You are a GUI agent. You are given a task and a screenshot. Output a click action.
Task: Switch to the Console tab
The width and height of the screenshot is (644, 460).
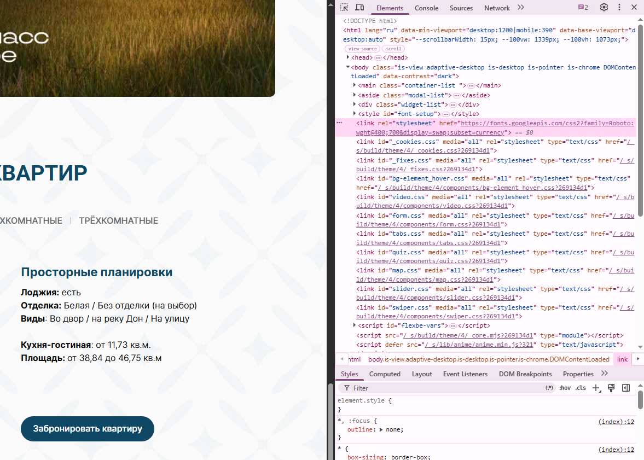pyautogui.click(x=426, y=8)
